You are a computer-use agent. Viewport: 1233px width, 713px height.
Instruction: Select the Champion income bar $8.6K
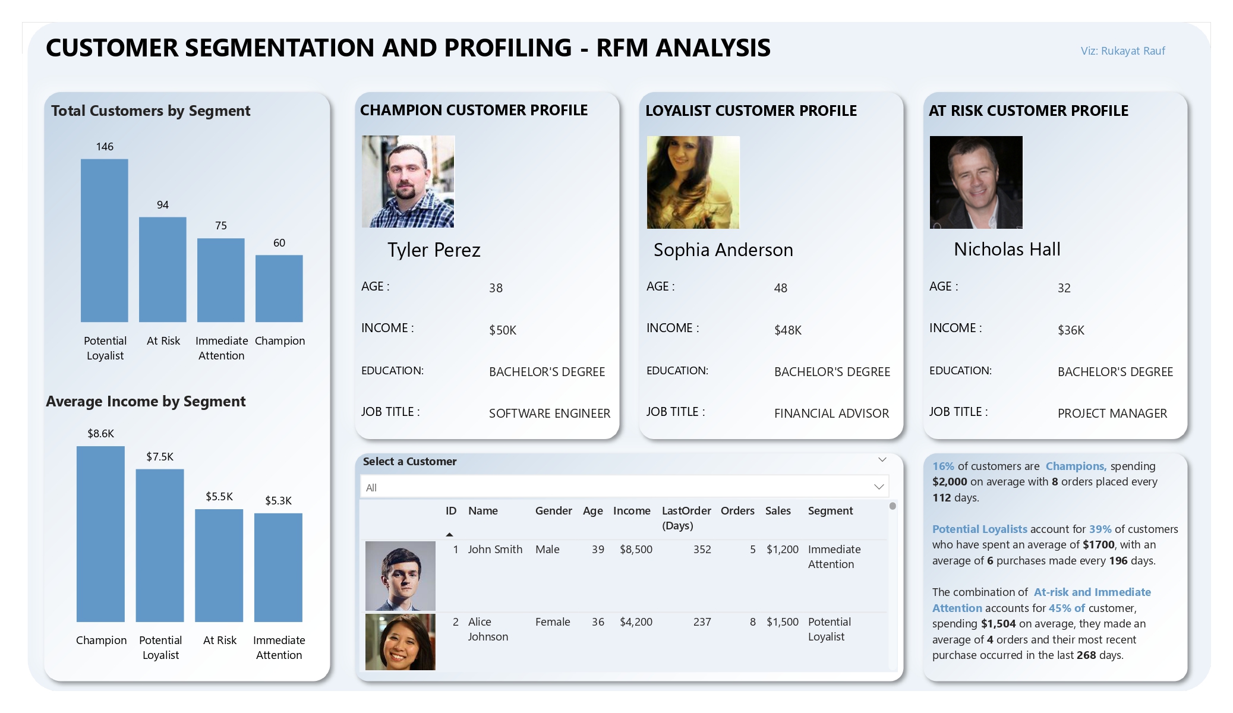pos(100,534)
